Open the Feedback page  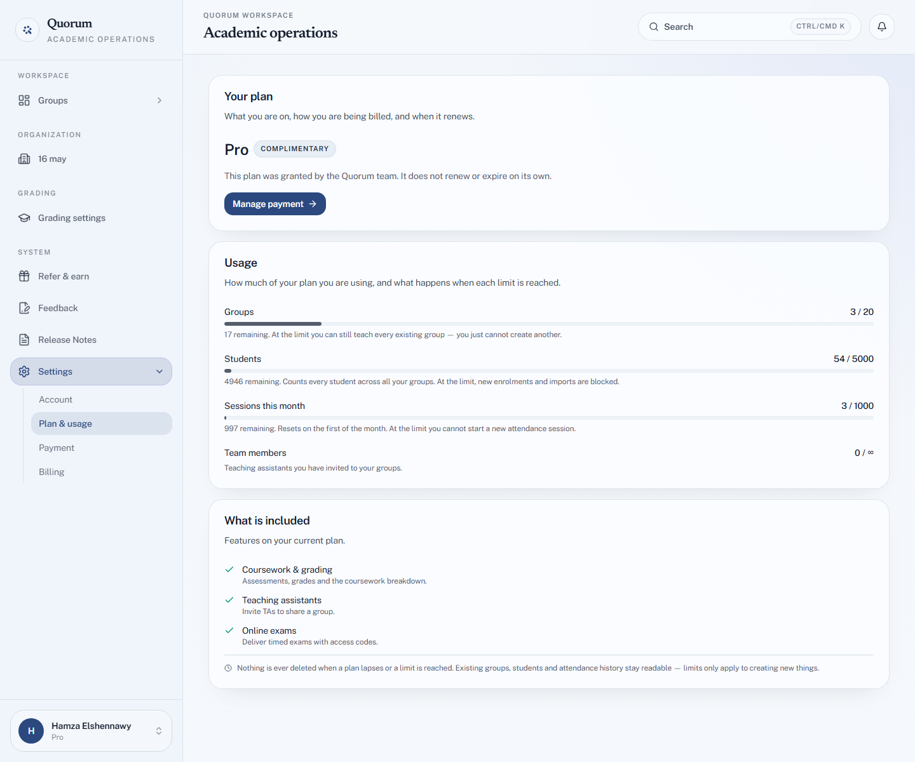click(91, 308)
